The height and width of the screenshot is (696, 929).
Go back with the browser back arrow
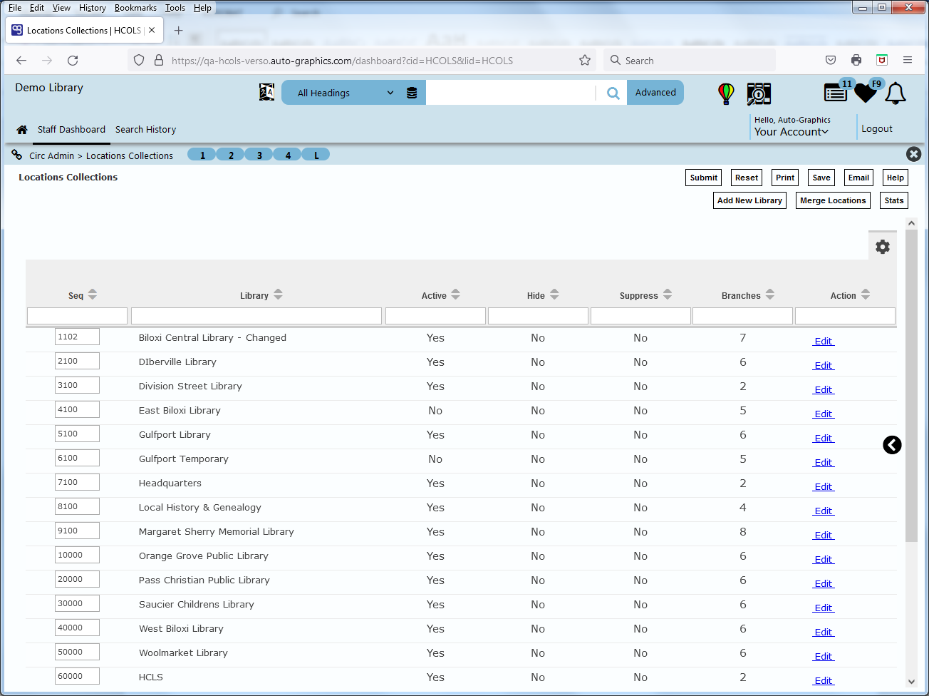(x=21, y=61)
